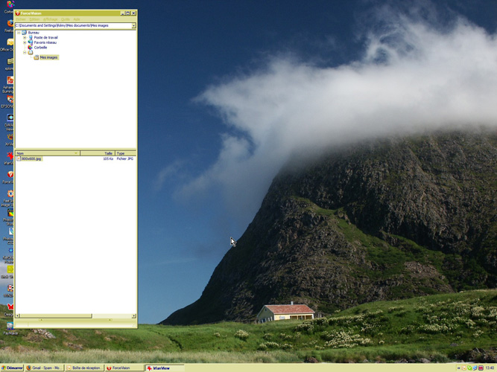Open the Fichier menu in ForceVision
Image resolution: width=497 pixels, height=372 pixels.
[x=21, y=19]
